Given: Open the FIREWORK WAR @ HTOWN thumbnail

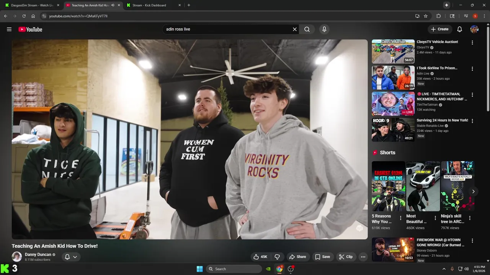Looking at the screenshot, I should [393, 249].
